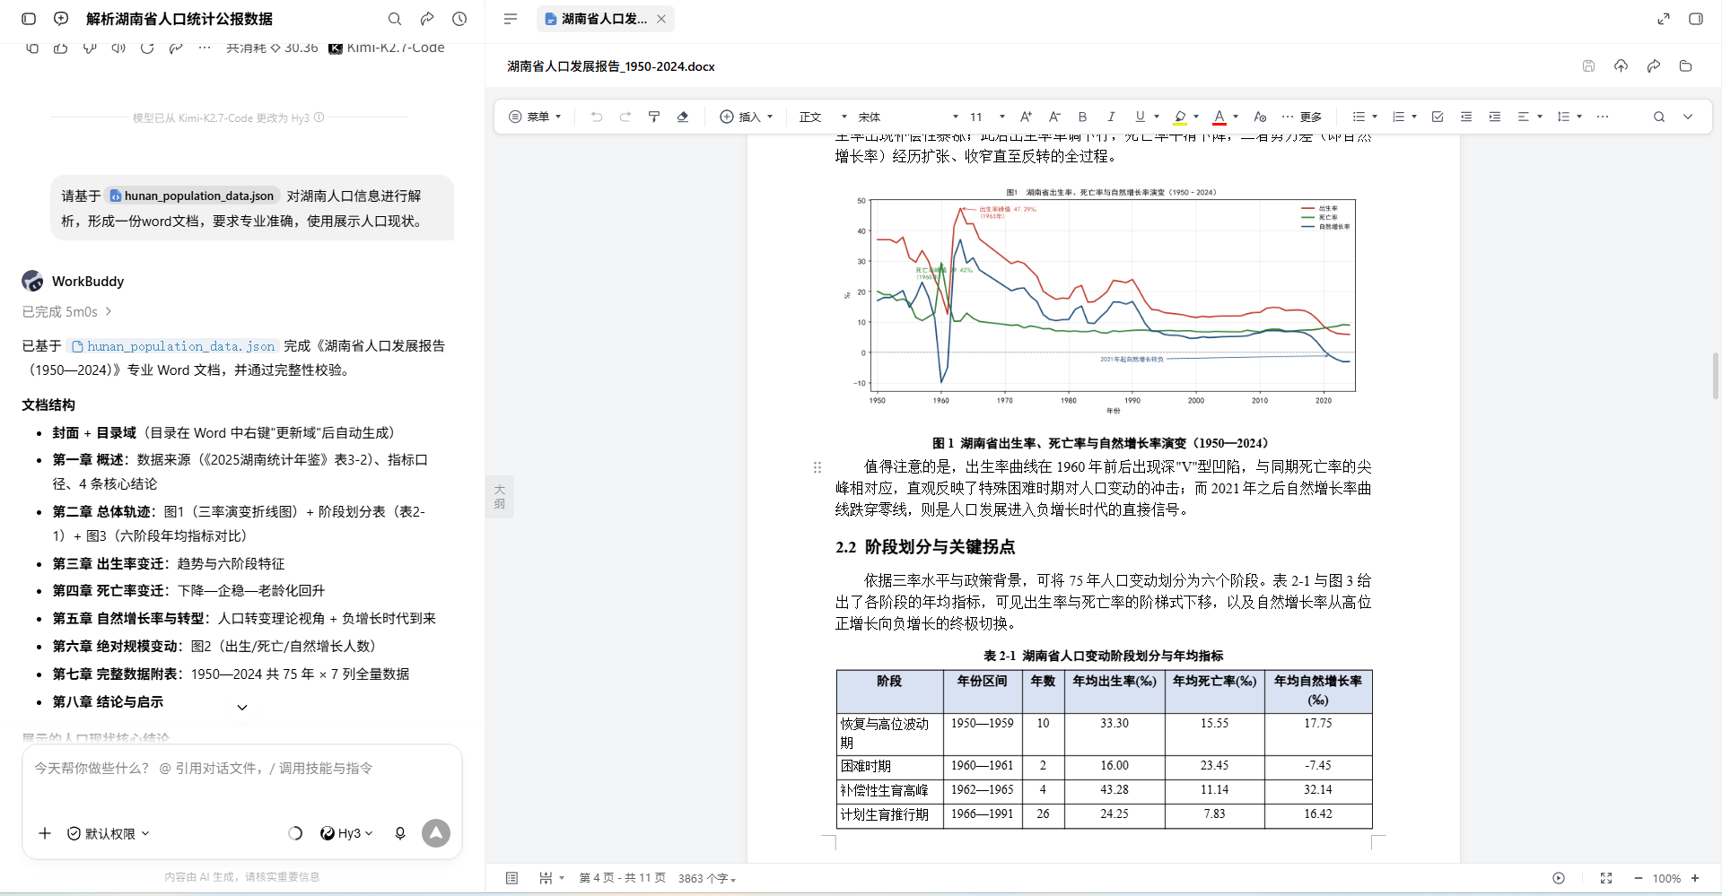Start a new chat conversation
This screenshot has width=1722, height=896.
pos(61,19)
